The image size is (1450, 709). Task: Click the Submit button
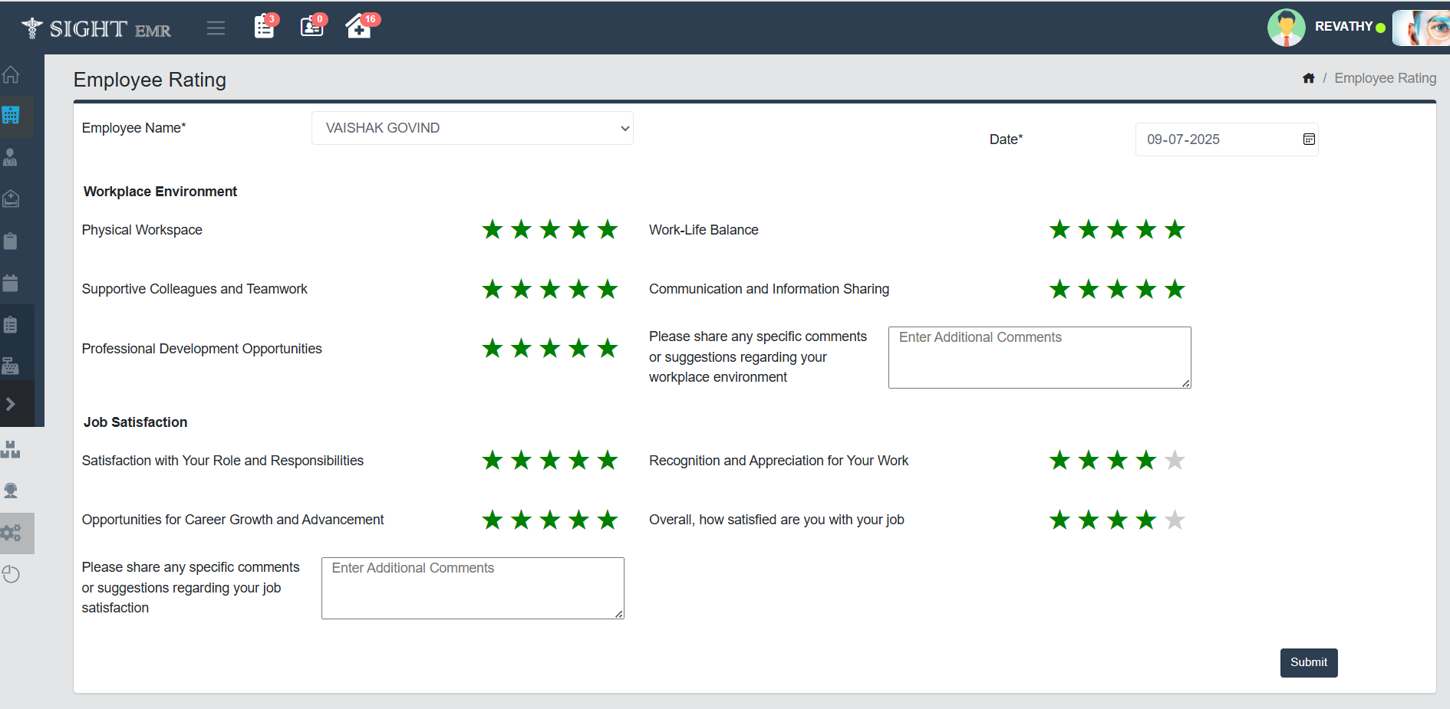[x=1308, y=662]
